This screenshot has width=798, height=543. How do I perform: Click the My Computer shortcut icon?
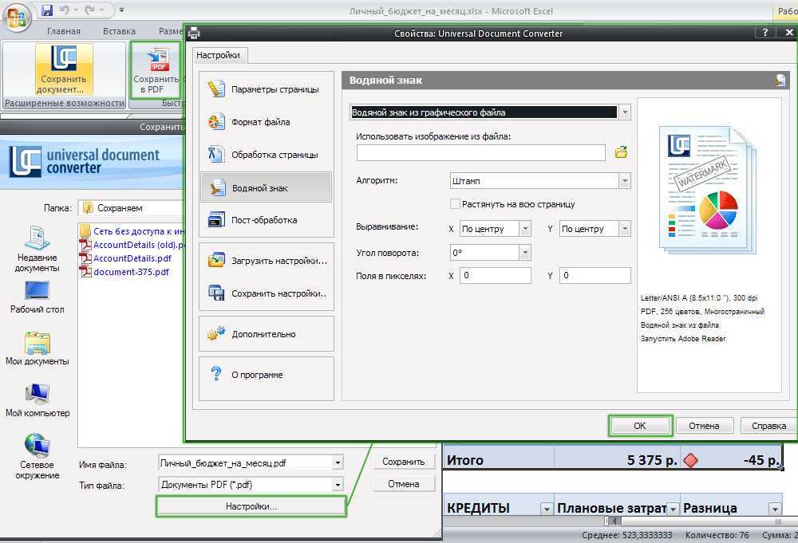coord(38,395)
